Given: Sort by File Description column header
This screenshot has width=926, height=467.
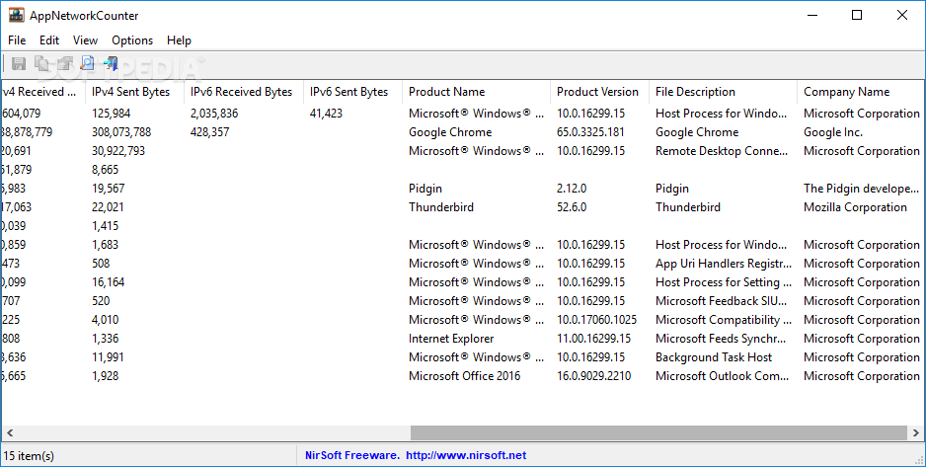Looking at the screenshot, I should (x=723, y=92).
